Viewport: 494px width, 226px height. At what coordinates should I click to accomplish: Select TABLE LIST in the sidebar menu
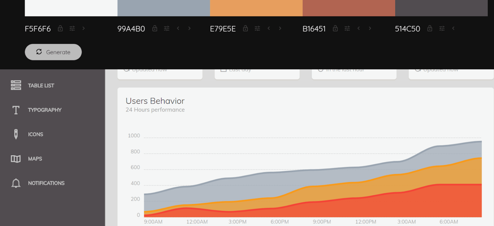pos(41,85)
